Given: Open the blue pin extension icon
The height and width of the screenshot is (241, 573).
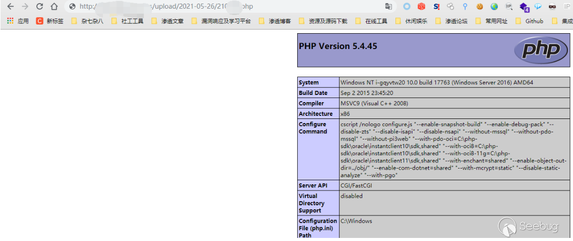Looking at the screenshot, I should pyautogui.click(x=465, y=7).
